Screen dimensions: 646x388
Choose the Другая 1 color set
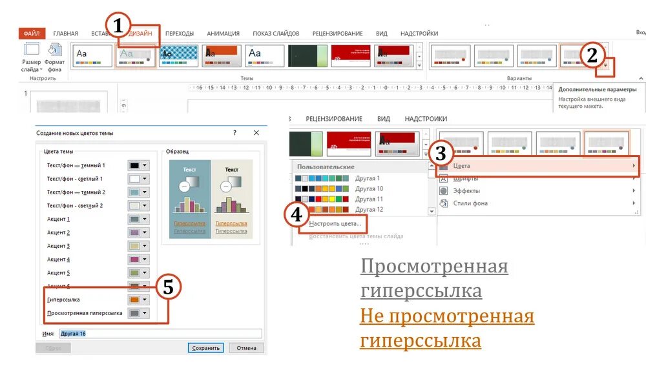(x=360, y=178)
